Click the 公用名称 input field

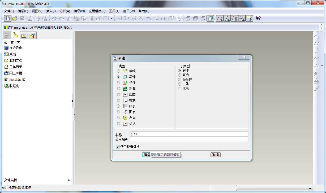[189, 139]
